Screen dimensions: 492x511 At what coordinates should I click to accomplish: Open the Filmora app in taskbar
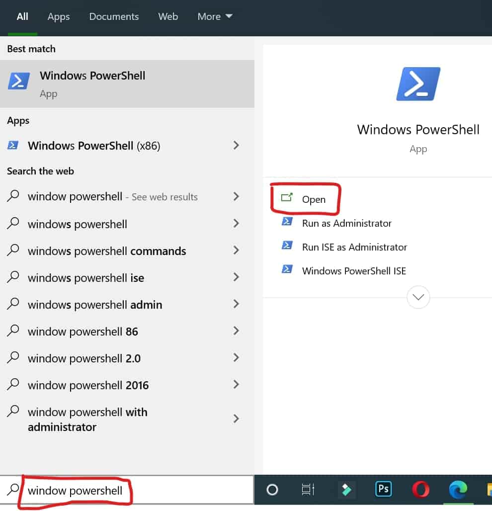346,490
